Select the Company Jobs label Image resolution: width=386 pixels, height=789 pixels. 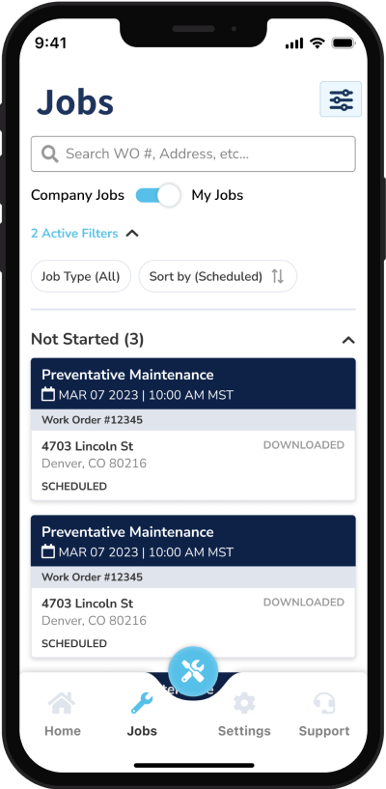(x=77, y=195)
